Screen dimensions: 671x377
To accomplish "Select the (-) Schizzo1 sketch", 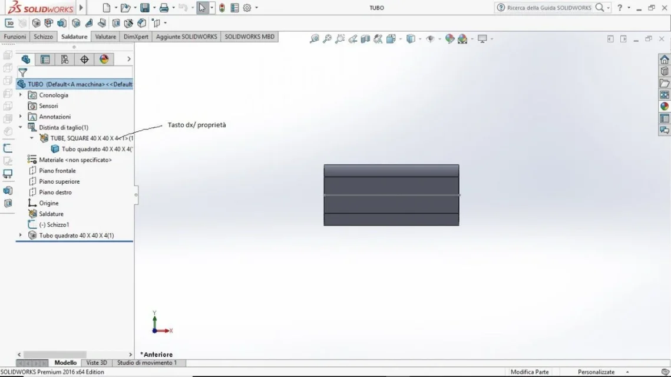I will click(48, 224).
